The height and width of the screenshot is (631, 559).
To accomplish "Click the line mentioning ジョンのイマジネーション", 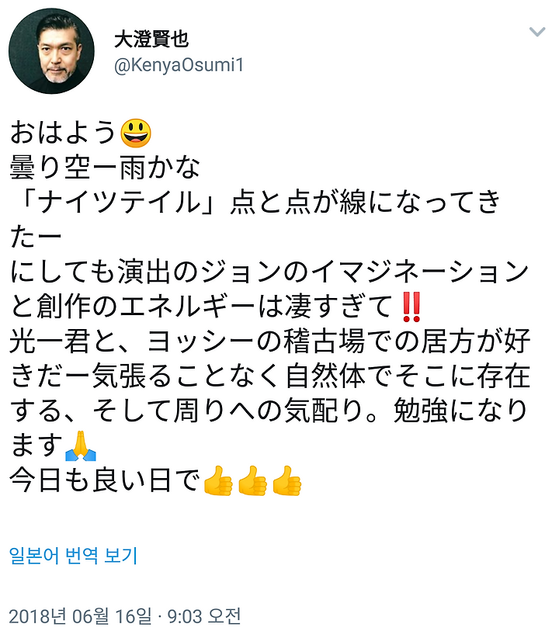I will coord(269,272).
